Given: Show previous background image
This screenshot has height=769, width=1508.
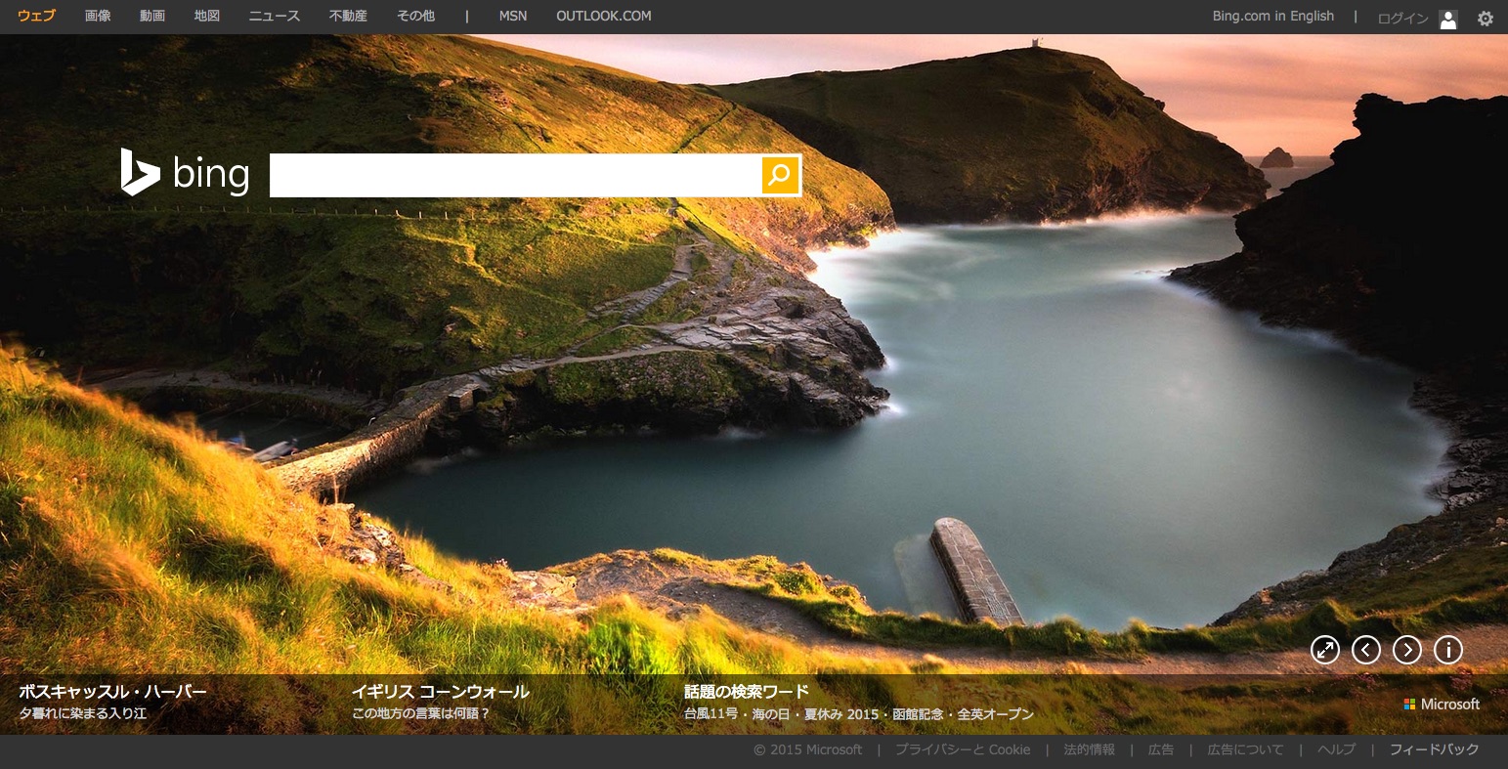Looking at the screenshot, I should pos(1365,650).
